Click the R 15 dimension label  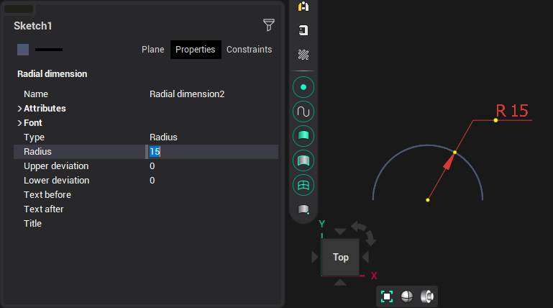pos(512,111)
